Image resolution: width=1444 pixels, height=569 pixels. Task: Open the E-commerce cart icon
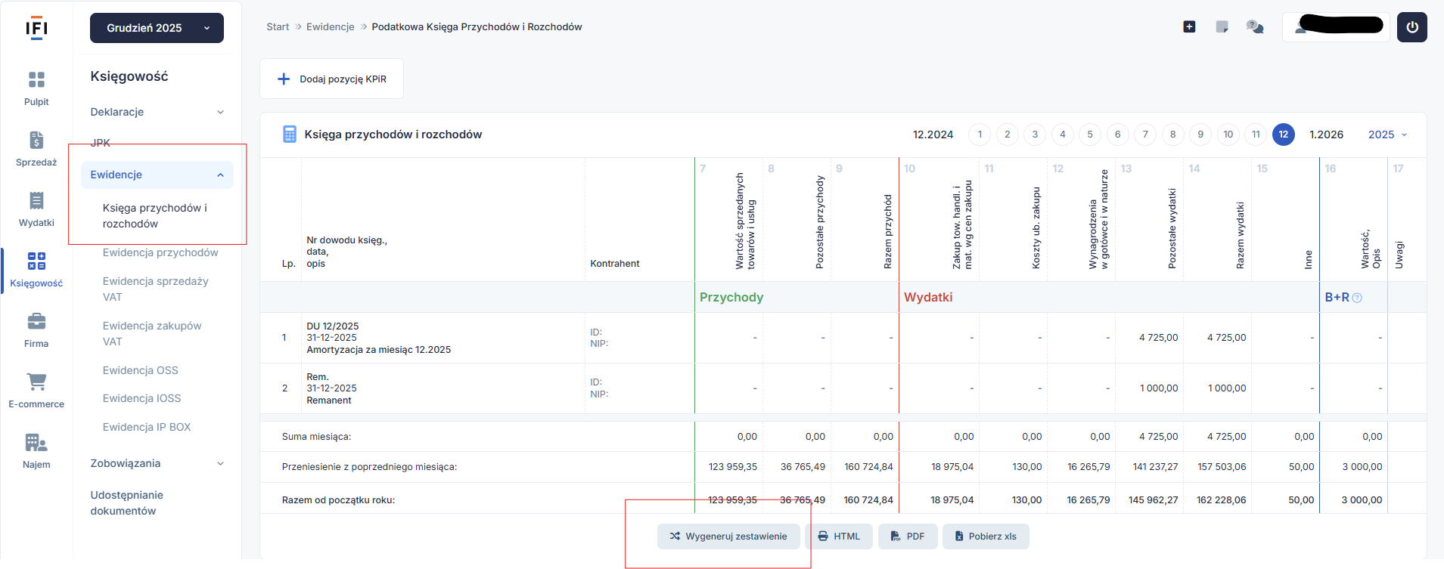point(36,382)
